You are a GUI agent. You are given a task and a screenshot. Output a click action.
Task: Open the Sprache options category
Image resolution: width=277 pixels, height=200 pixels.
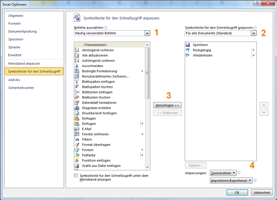14,47
